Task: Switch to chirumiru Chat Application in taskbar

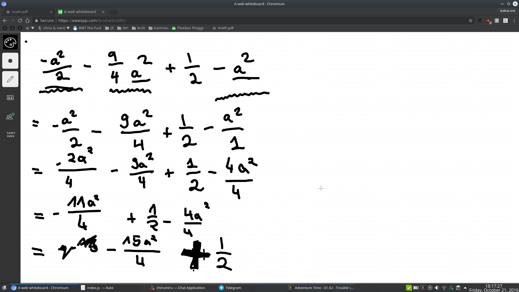Action: pyautogui.click(x=183, y=288)
